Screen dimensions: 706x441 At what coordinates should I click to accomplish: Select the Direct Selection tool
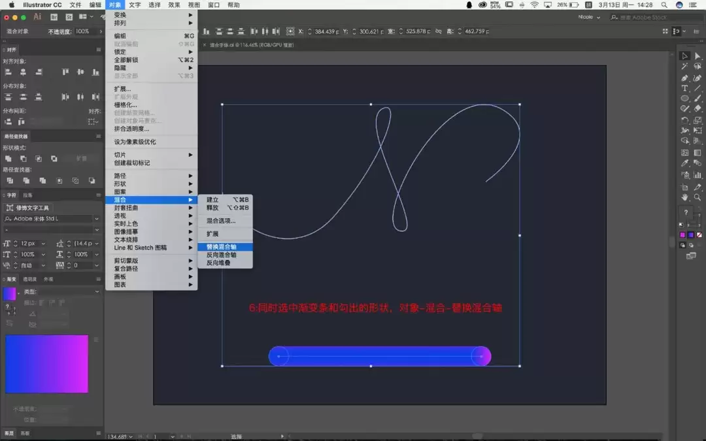tap(698, 56)
